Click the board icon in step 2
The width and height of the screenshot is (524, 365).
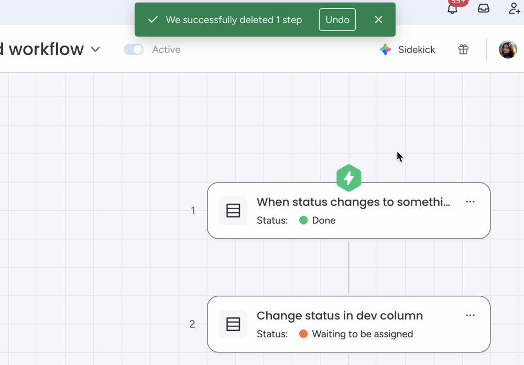point(233,324)
